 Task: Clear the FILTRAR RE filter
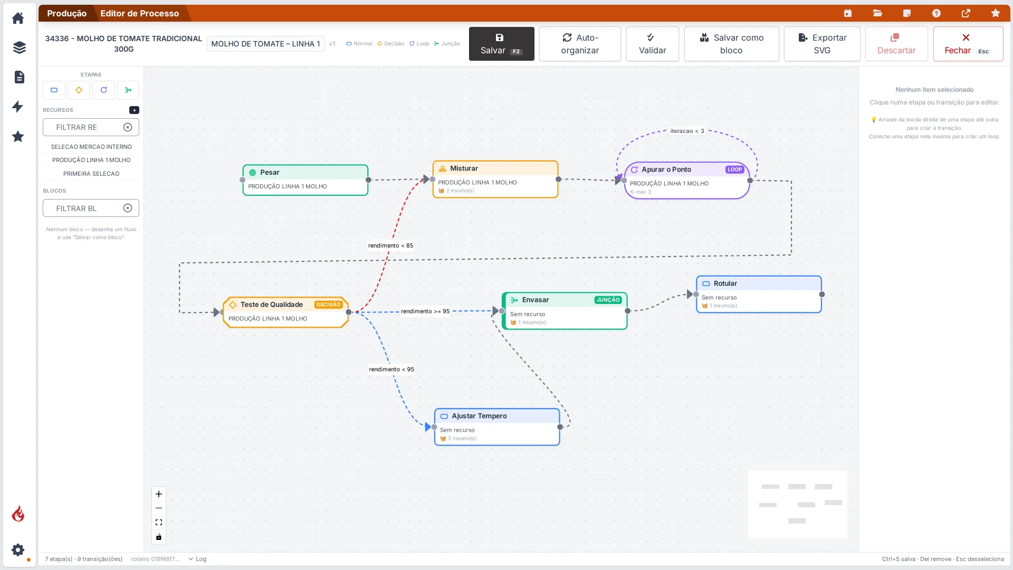tap(128, 127)
